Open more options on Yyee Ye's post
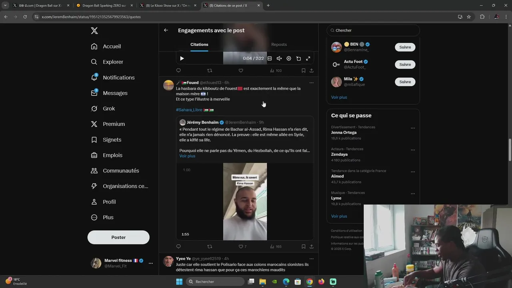The image size is (512, 288). tap(312, 259)
